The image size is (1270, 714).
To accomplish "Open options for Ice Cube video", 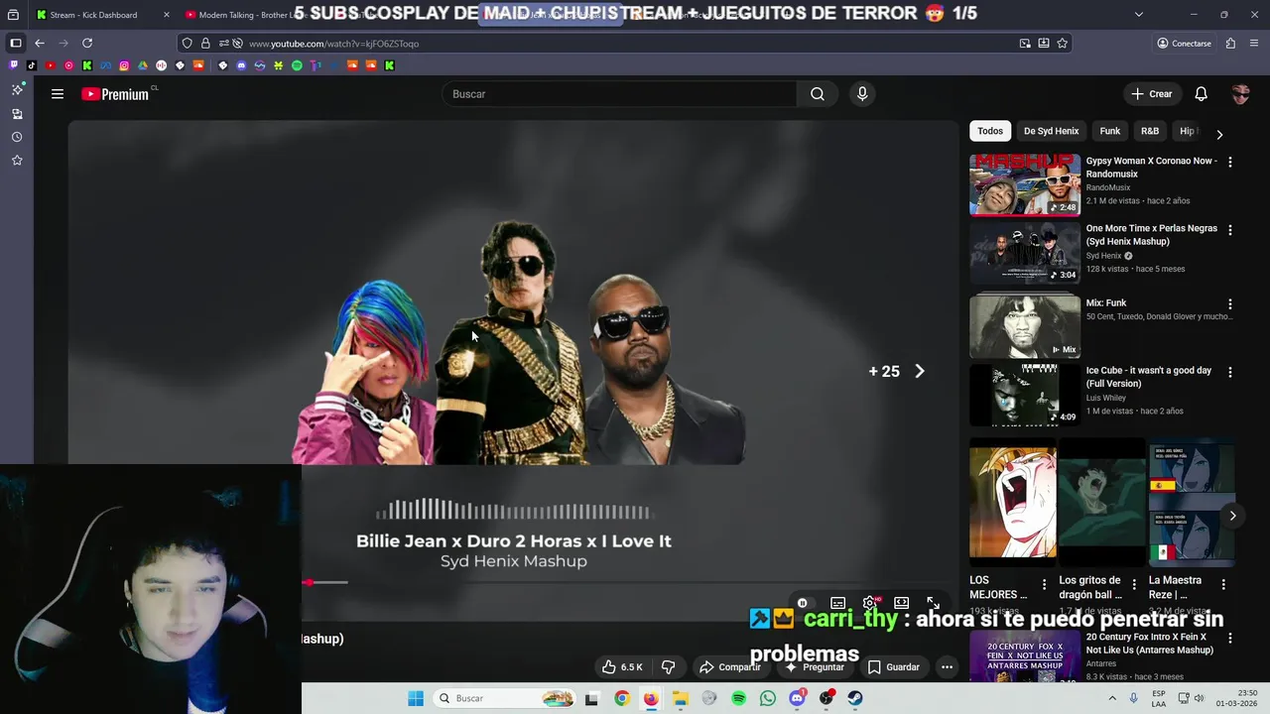I will pos(1230,372).
